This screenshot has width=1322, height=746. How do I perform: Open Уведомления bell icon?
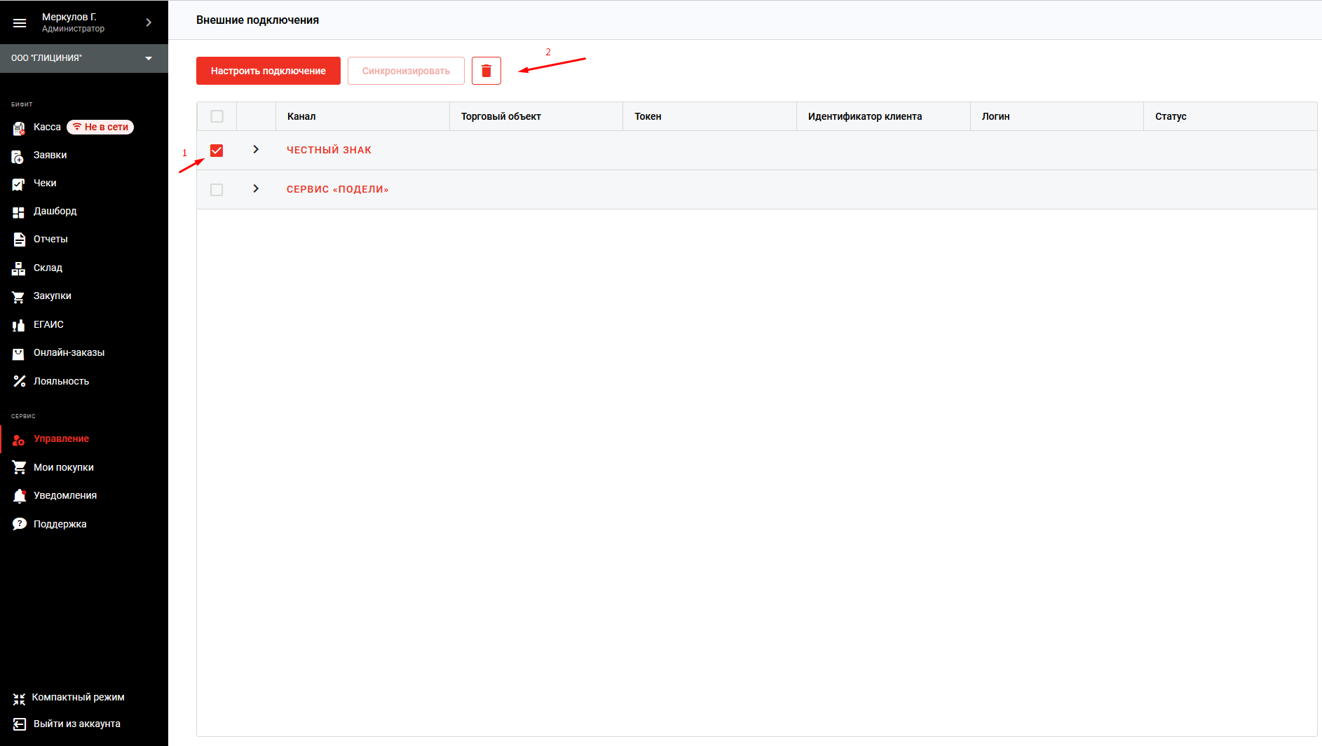19,496
